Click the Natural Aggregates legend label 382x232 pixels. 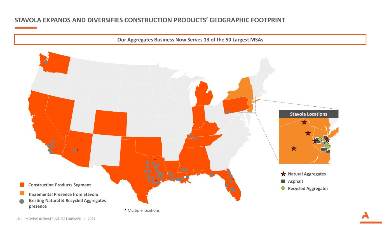point(307,174)
